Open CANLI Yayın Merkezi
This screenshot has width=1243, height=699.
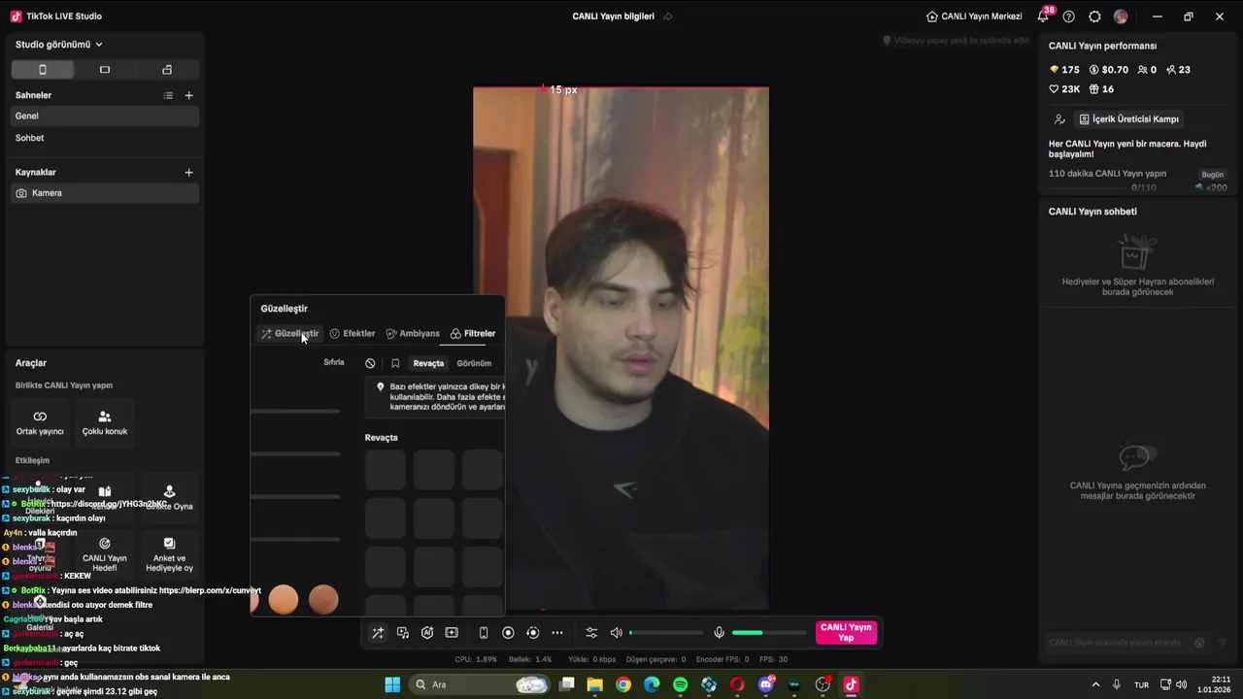pos(974,17)
